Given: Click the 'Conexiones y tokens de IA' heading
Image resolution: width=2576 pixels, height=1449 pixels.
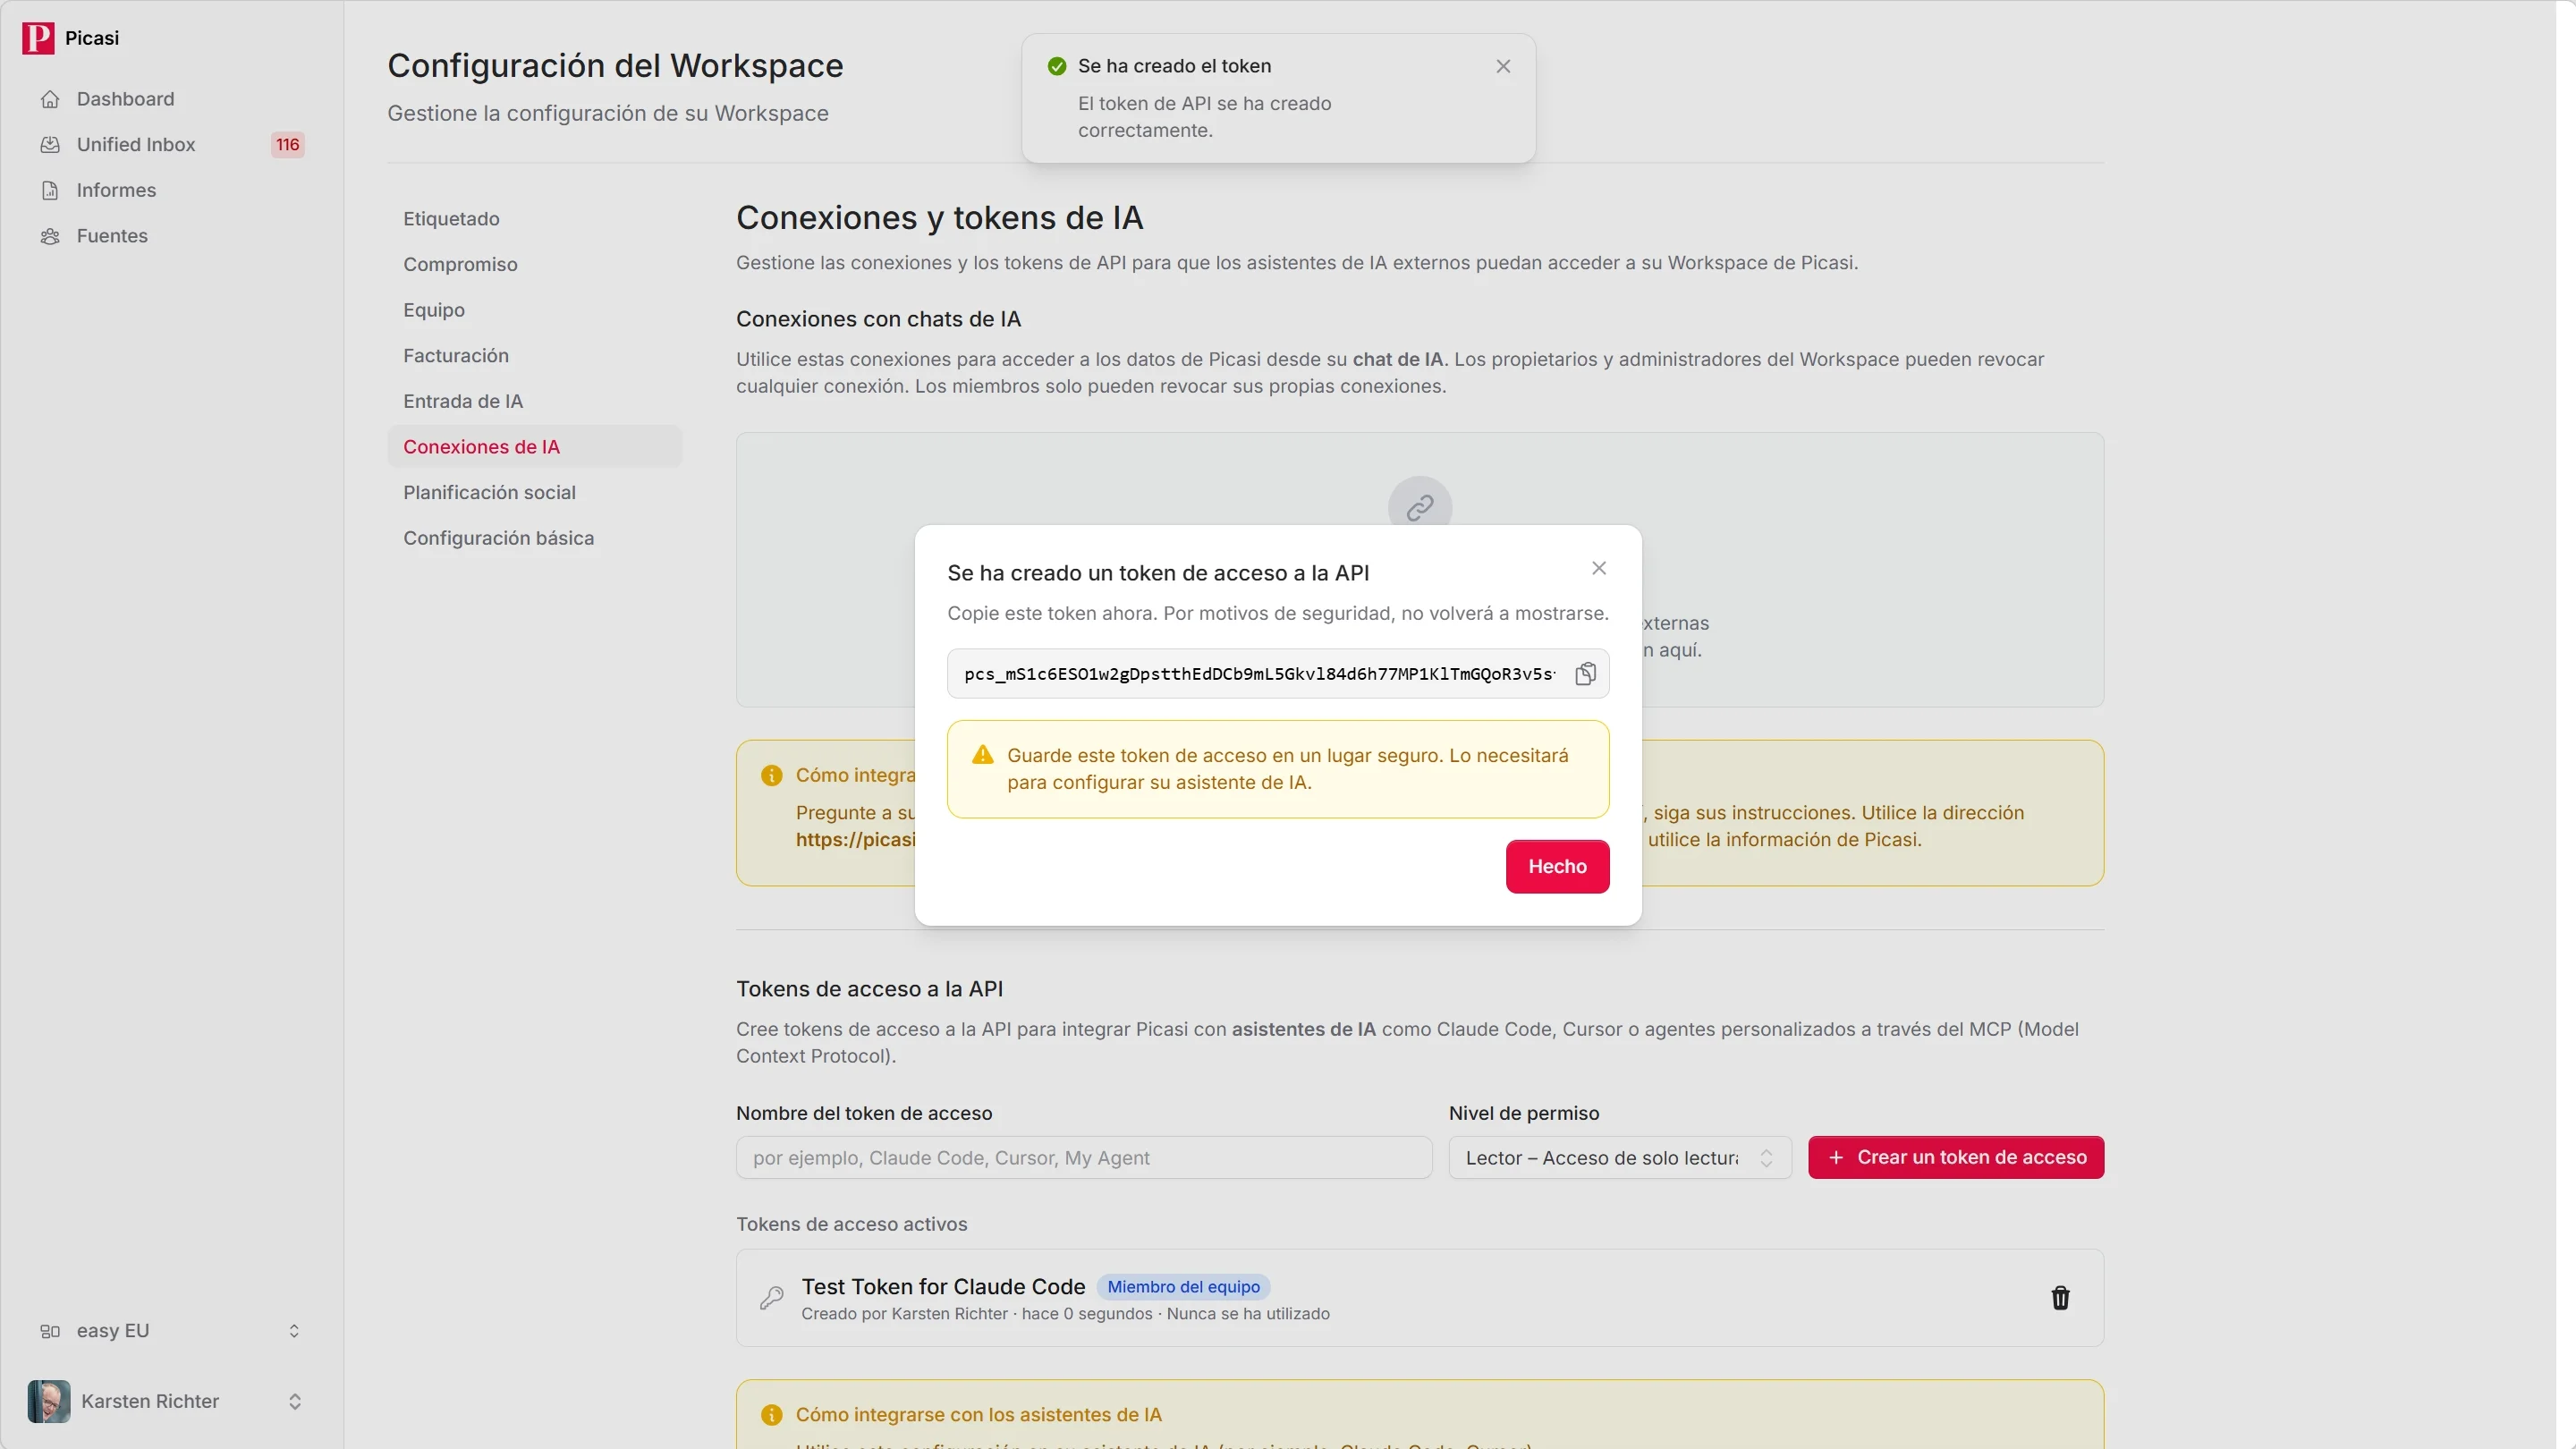Looking at the screenshot, I should 939,218.
